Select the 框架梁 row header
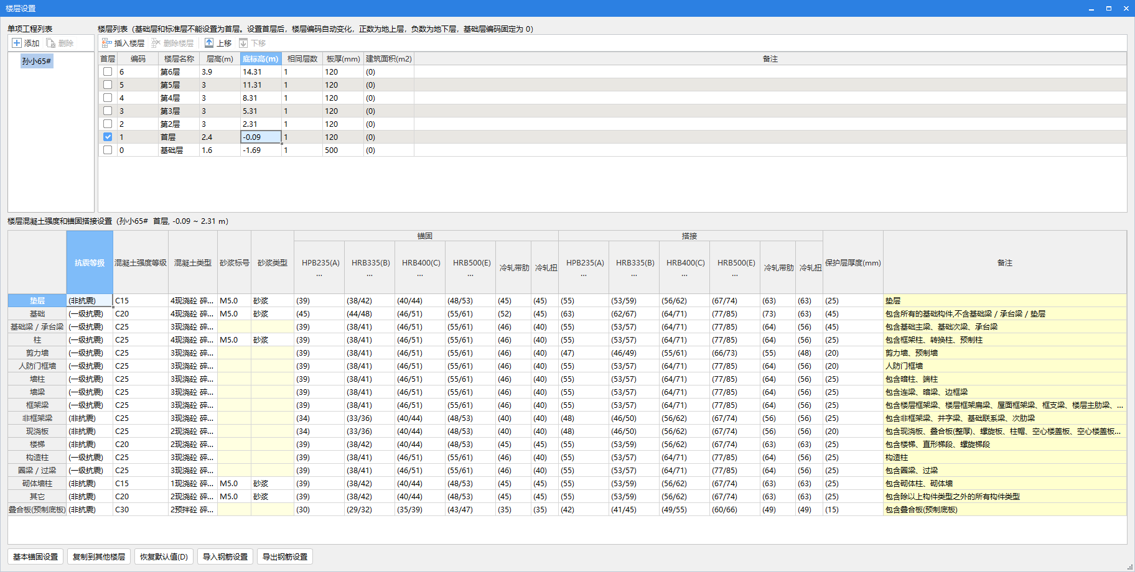The height and width of the screenshot is (572, 1135). point(37,405)
